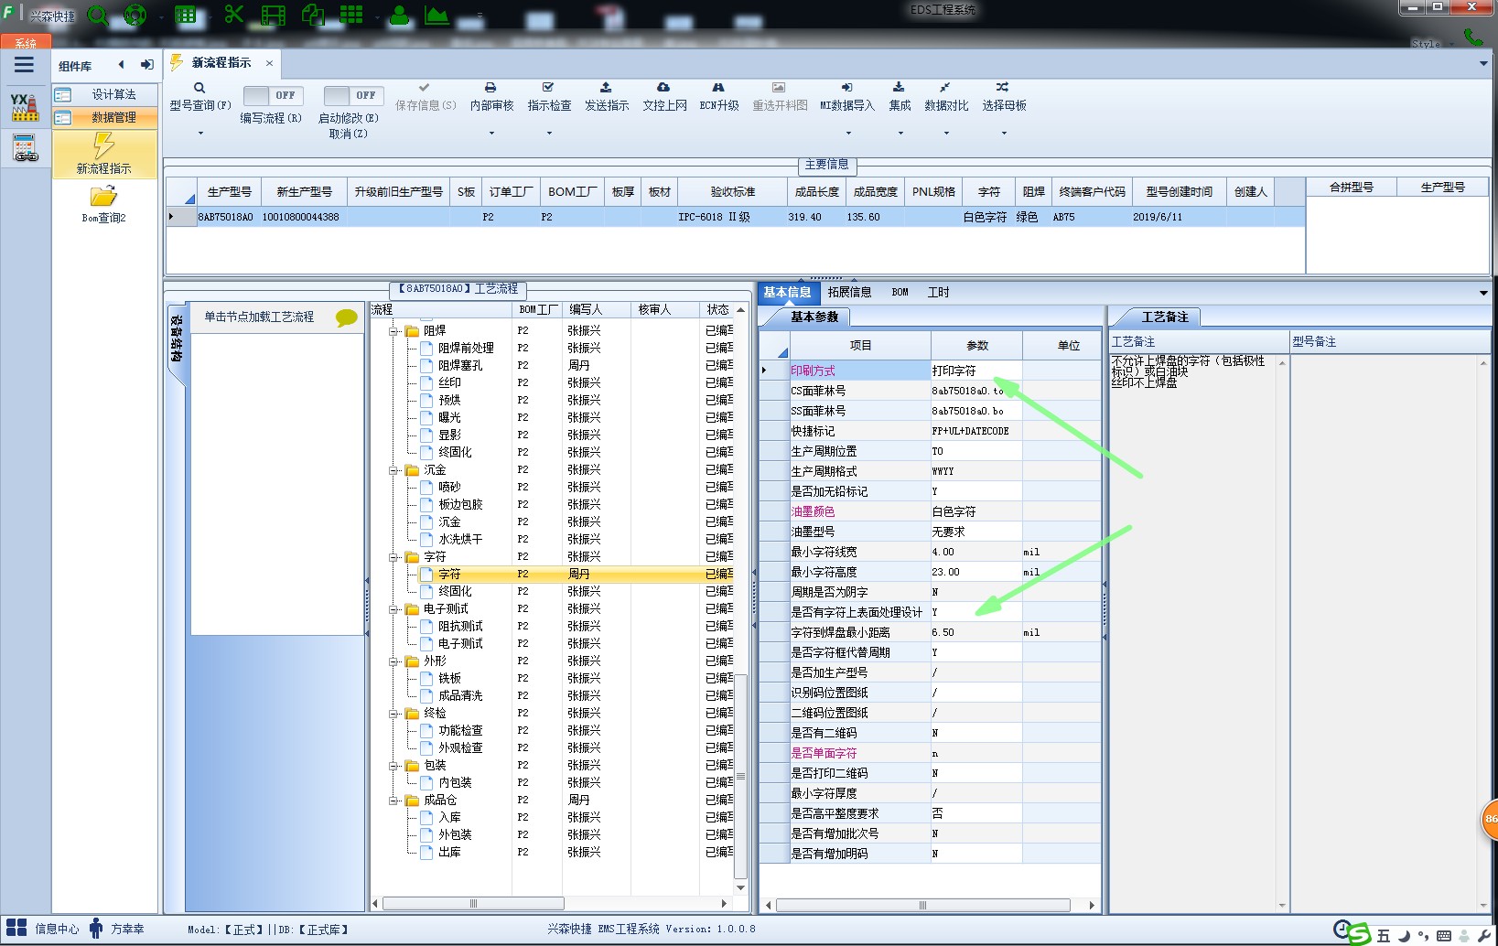
Task: Open 数据管理 in component library
Action: [x=105, y=117]
